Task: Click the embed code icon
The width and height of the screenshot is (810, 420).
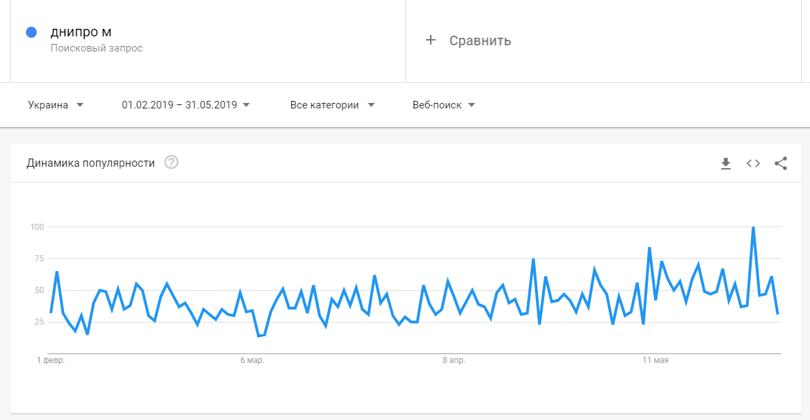Action: [753, 163]
